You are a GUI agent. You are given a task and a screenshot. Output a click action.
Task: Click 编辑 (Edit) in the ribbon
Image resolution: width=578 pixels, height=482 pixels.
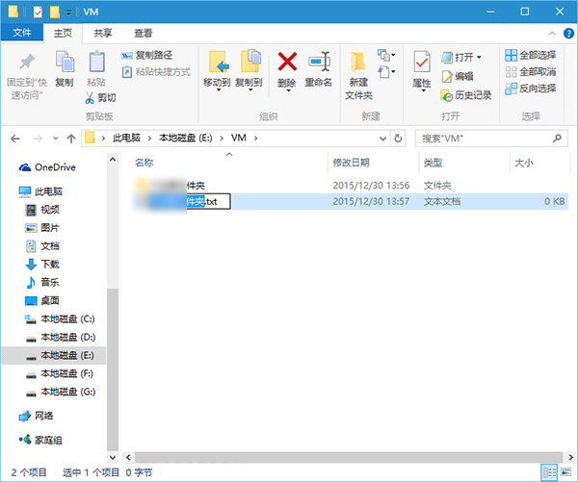coord(458,76)
